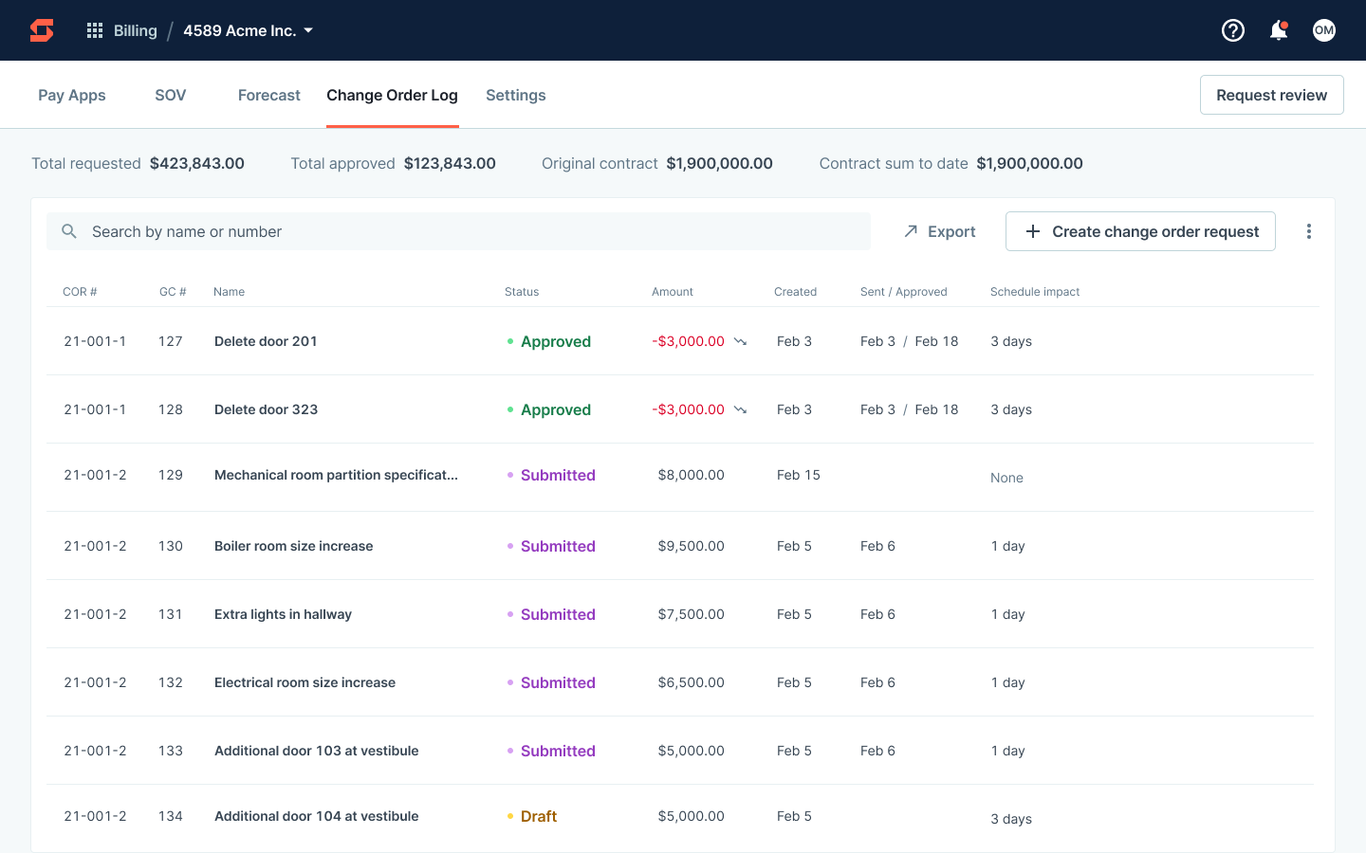Viewport: 1366px width, 853px height.
Task: Click the Billing breadcrumb link
Action: coord(136,29)
